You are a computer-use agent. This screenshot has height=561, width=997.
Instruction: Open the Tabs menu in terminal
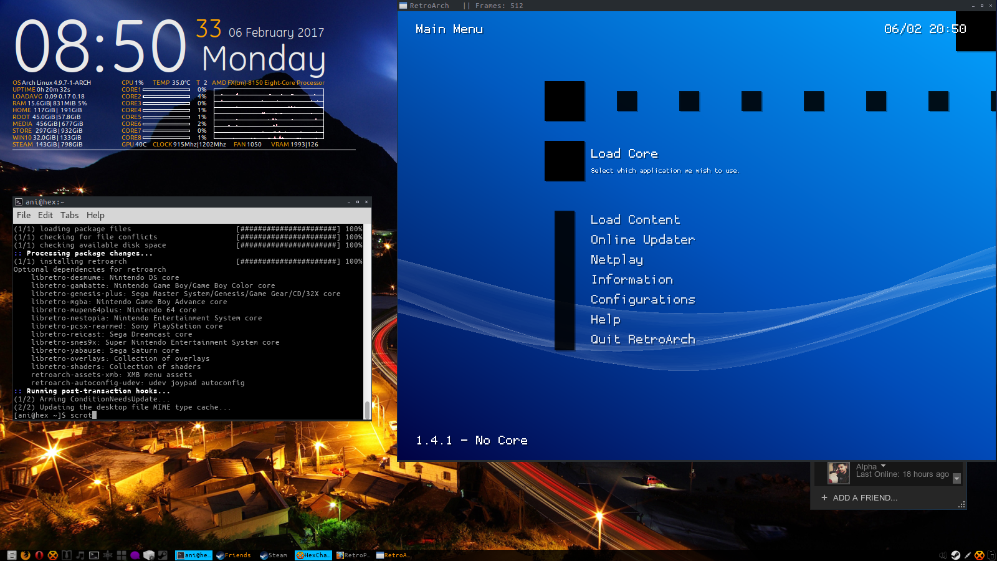tap(69, 215)
